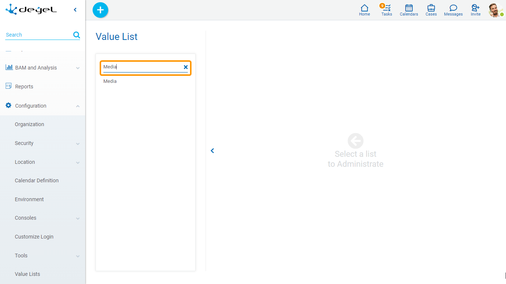Open the Cases briefcase icon
This screenshot has height=284, width=506.
431,10
